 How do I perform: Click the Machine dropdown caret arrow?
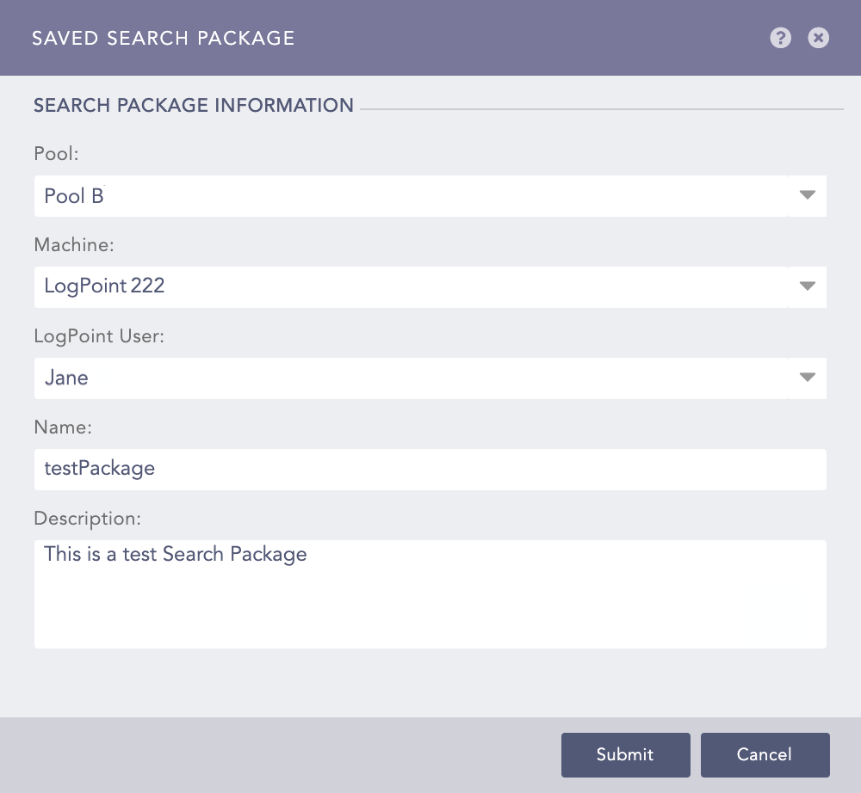tap(807, 286)
